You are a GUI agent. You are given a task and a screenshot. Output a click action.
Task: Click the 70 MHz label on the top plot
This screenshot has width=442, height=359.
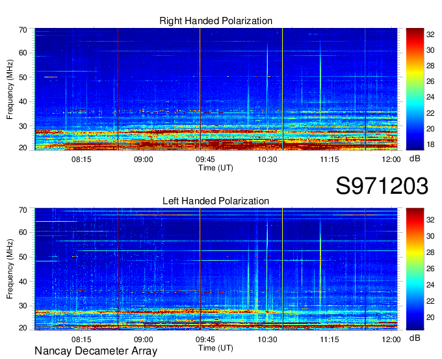coord(23,30)
